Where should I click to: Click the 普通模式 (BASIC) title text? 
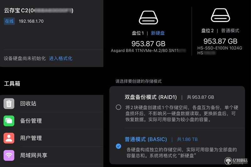146,139
